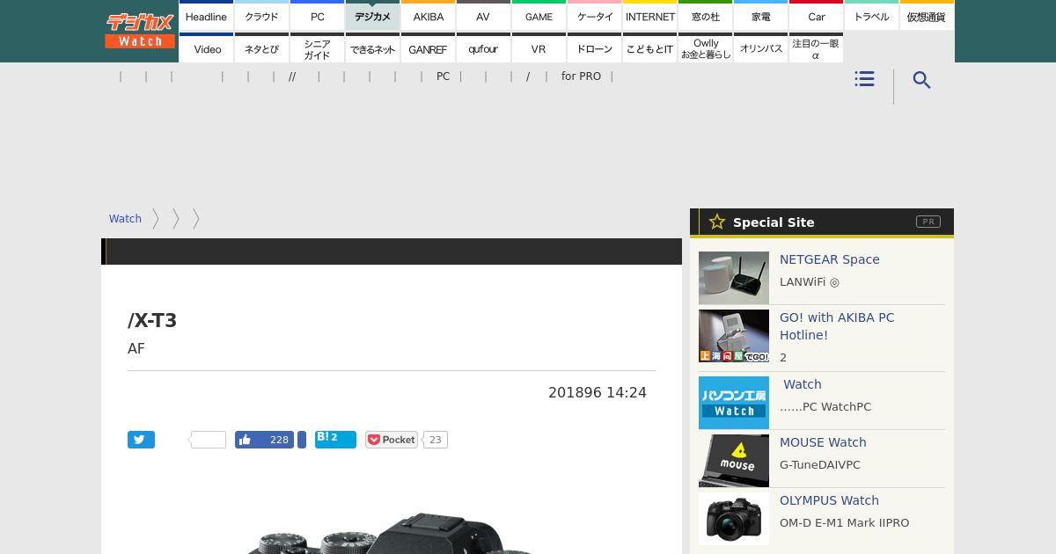The height and width of the screenshot is (554, 1056).
Task: Select the デジカメ tab
Action: 372,16
